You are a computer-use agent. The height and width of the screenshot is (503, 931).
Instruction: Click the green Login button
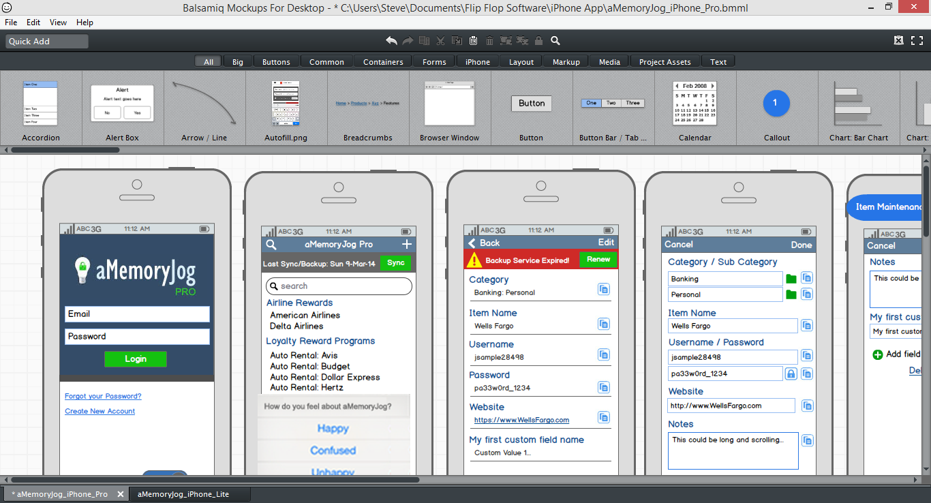coord(135,359)
